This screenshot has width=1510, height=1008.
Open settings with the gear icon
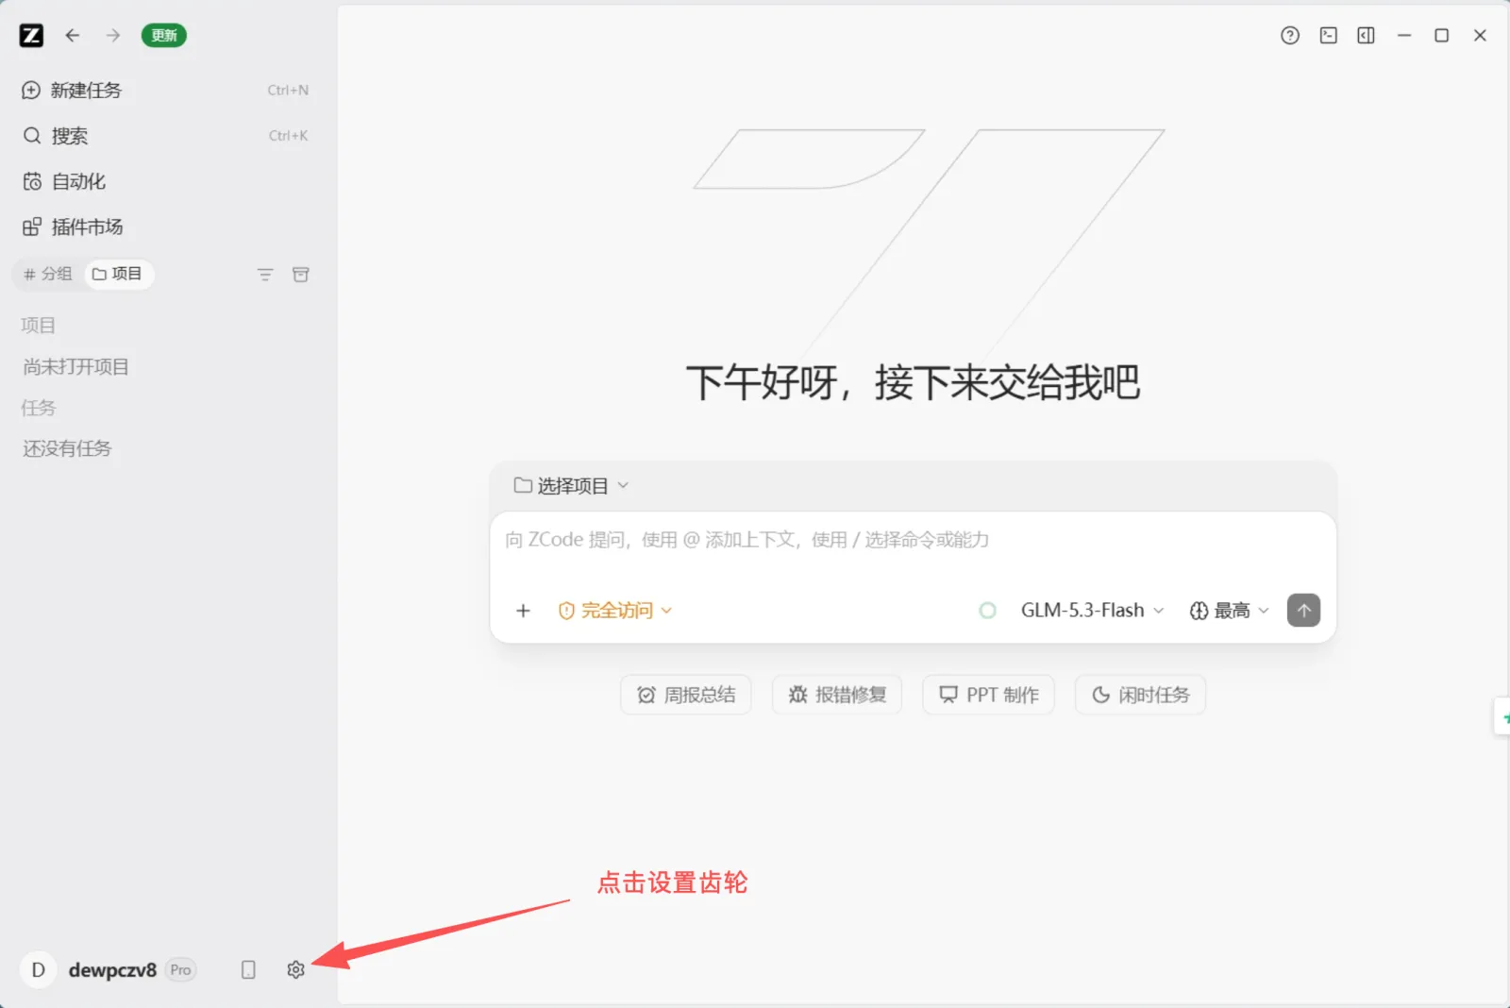pyautogui.click(x=296, y=970)
